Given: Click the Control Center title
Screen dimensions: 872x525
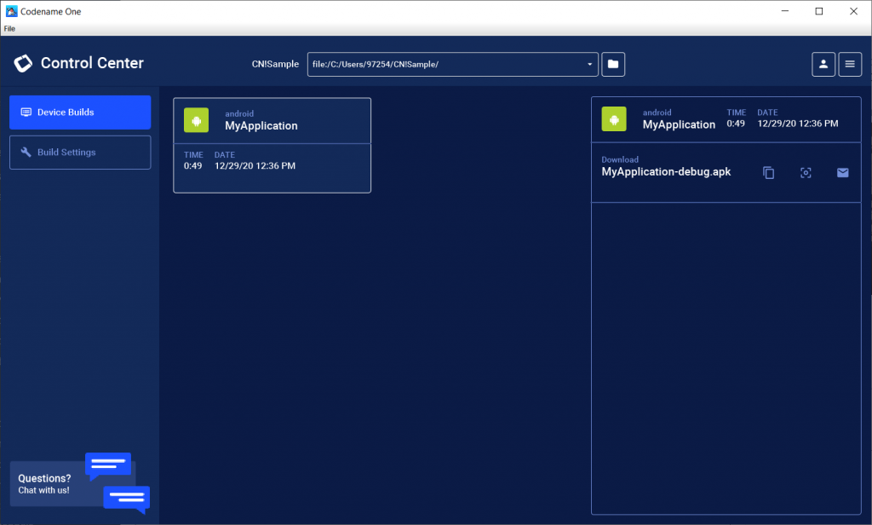Looking at the screenshot, I should [x=93, y=63].
